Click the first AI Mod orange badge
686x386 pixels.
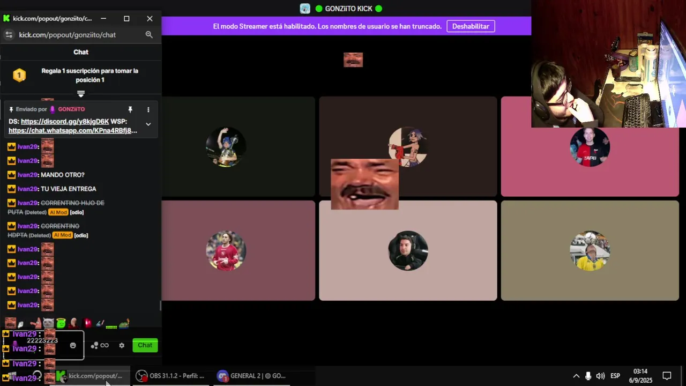pyautogui.click(x=59, y=212)
